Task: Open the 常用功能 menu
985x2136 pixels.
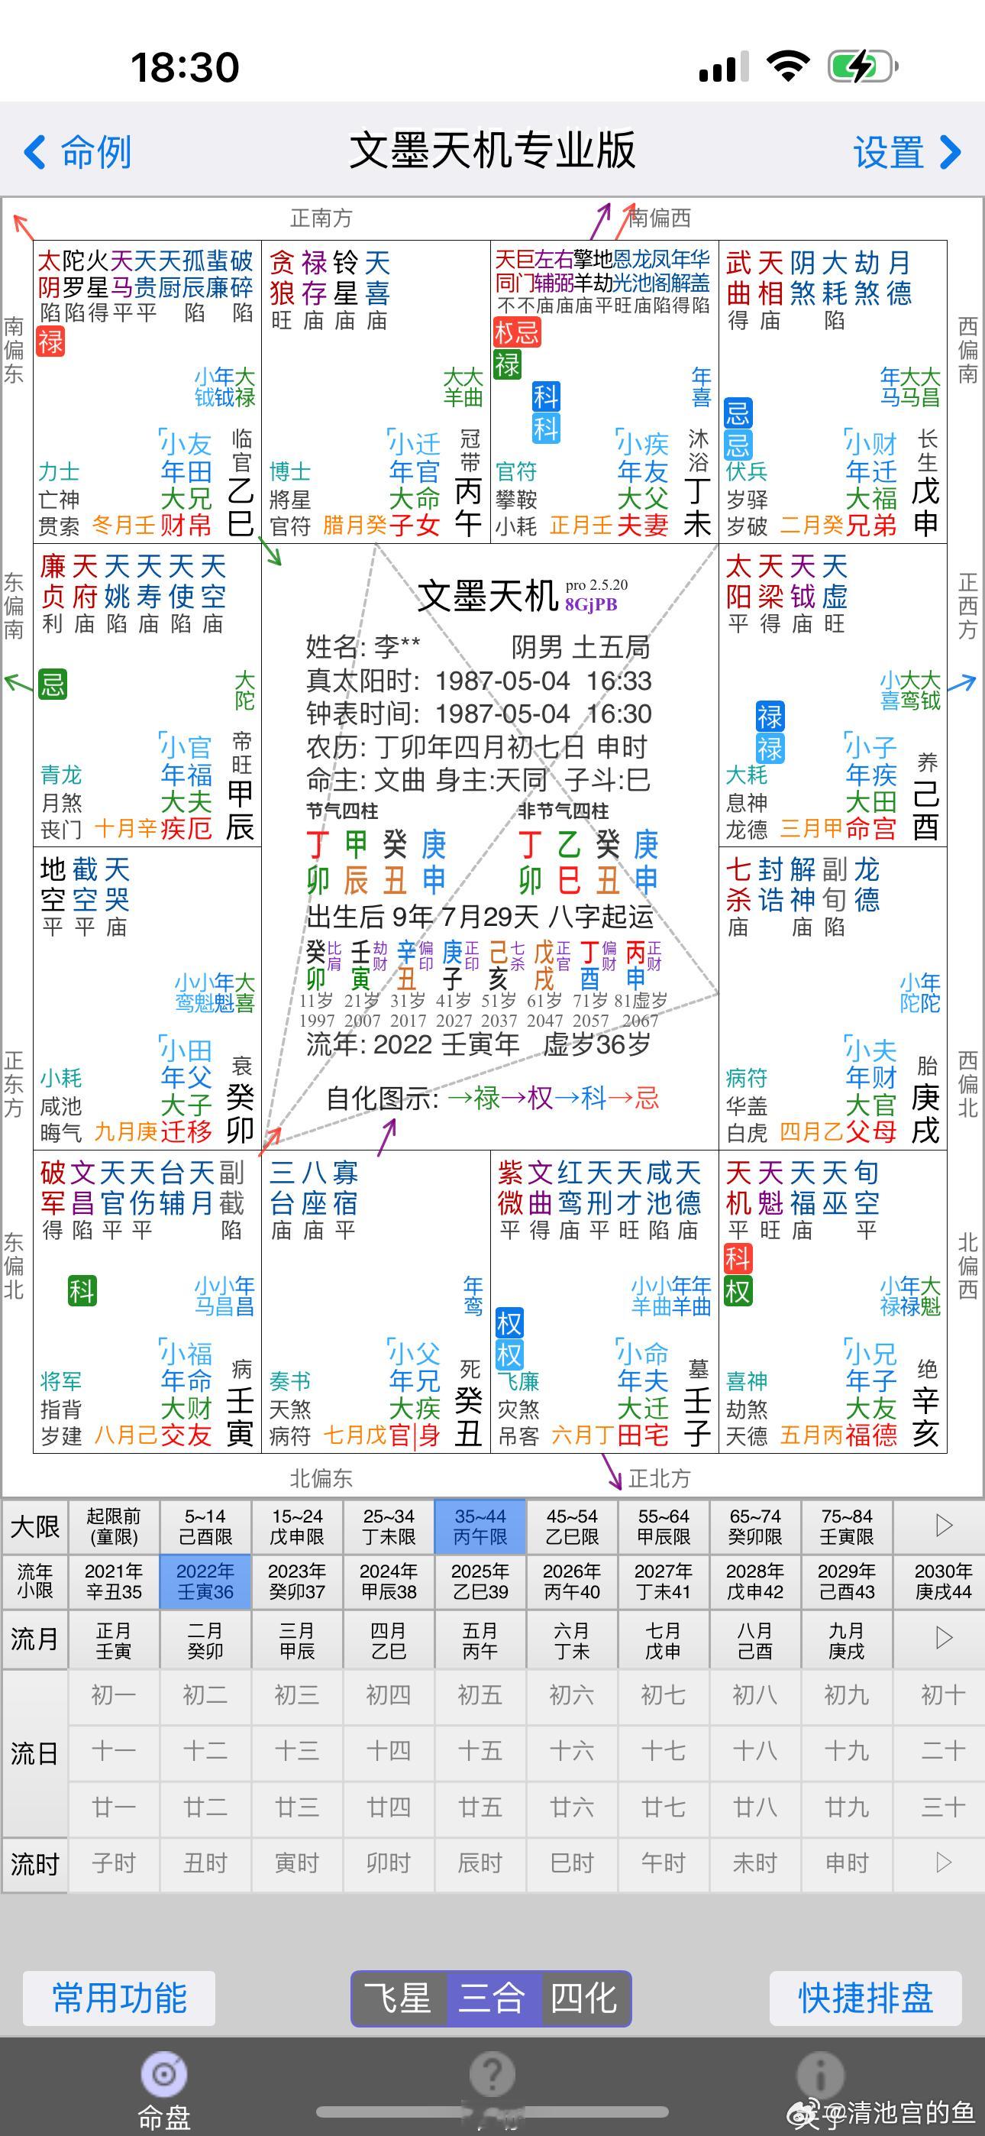Action: click(119, 1998)
